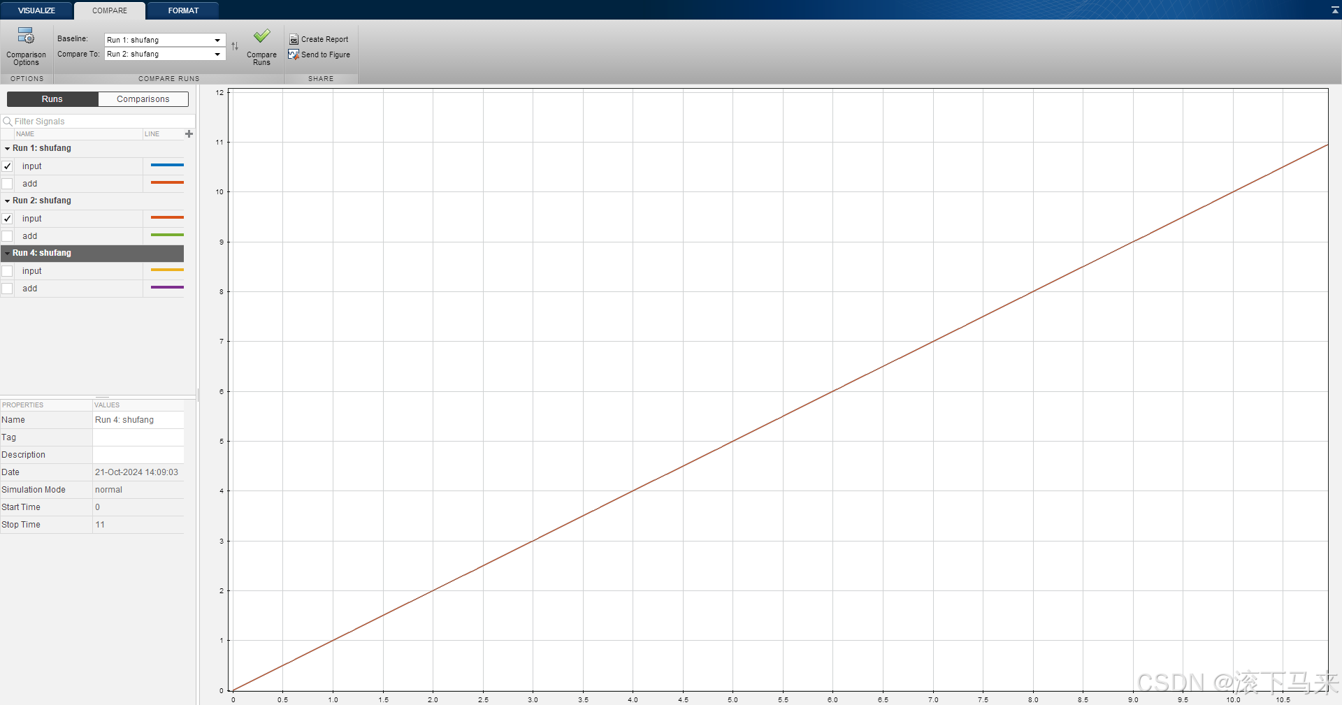1342x705 pixels.
Task: Open the FORMAT ribbon tab
Action: [x=182, y=10]
